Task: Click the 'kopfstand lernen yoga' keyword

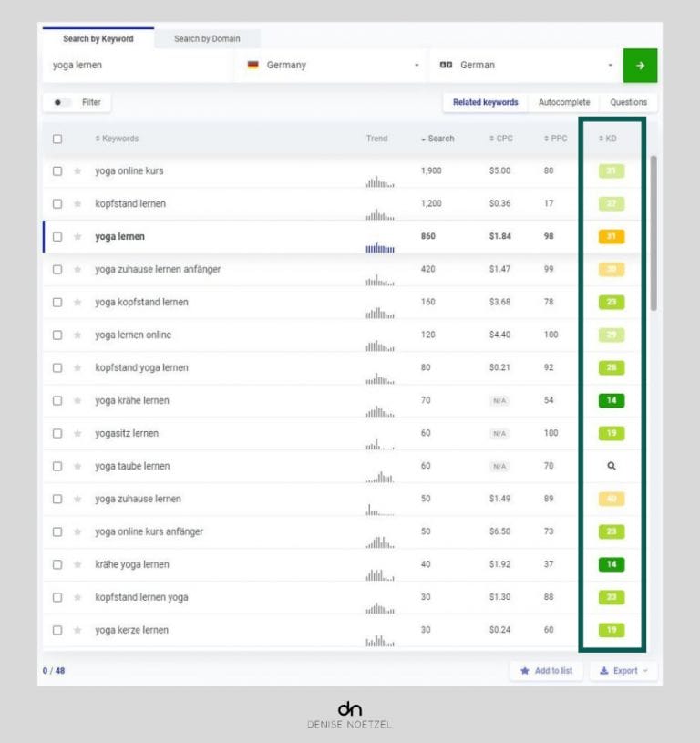Action: (141, 597)
